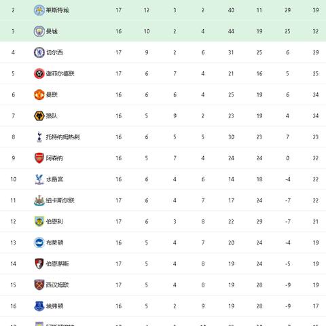Image resolution: width=326 pixels, height=326 pixels.
Task: Click the Leicester City club crest
Action: coord(39,10)
